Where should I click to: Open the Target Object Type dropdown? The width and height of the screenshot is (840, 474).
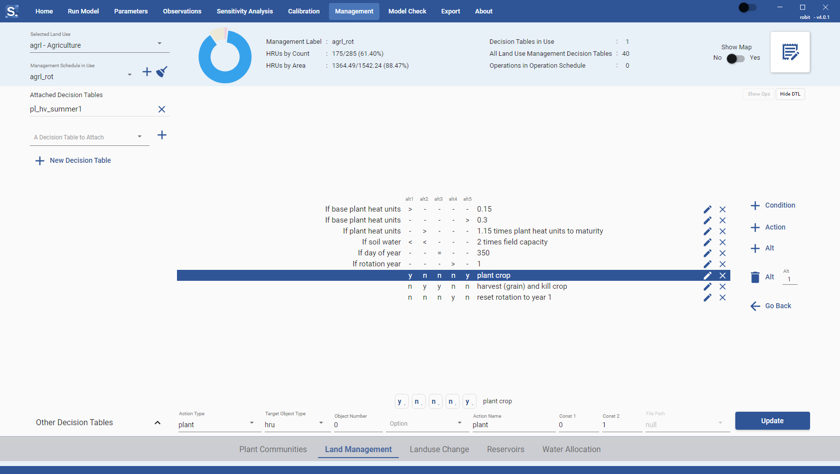(x=294, y=425)
